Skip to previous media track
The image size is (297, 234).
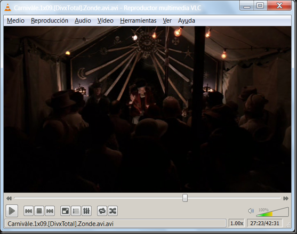[x=28, y=211]
